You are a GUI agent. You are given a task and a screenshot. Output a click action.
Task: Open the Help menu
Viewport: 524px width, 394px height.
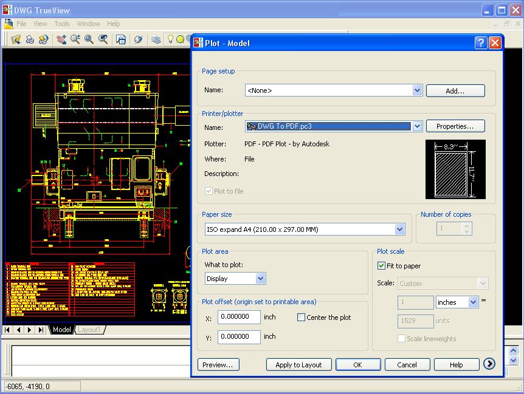tap(113, 24)
